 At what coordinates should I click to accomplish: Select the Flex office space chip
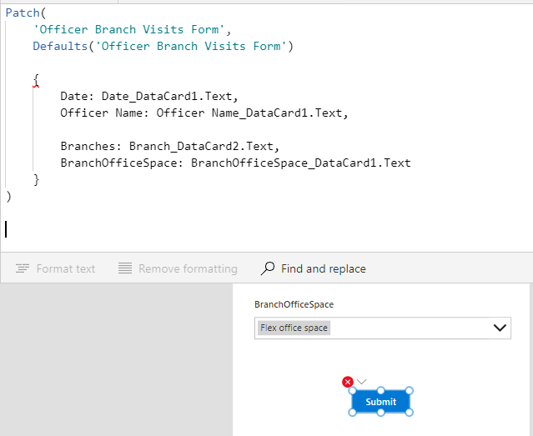coord(294,328)
